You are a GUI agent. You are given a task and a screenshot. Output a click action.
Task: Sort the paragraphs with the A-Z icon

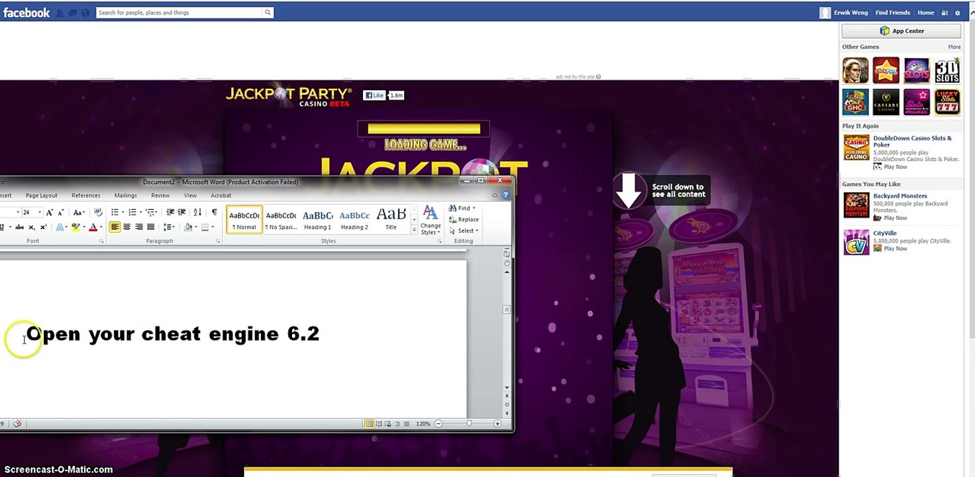tap(197, 212)
